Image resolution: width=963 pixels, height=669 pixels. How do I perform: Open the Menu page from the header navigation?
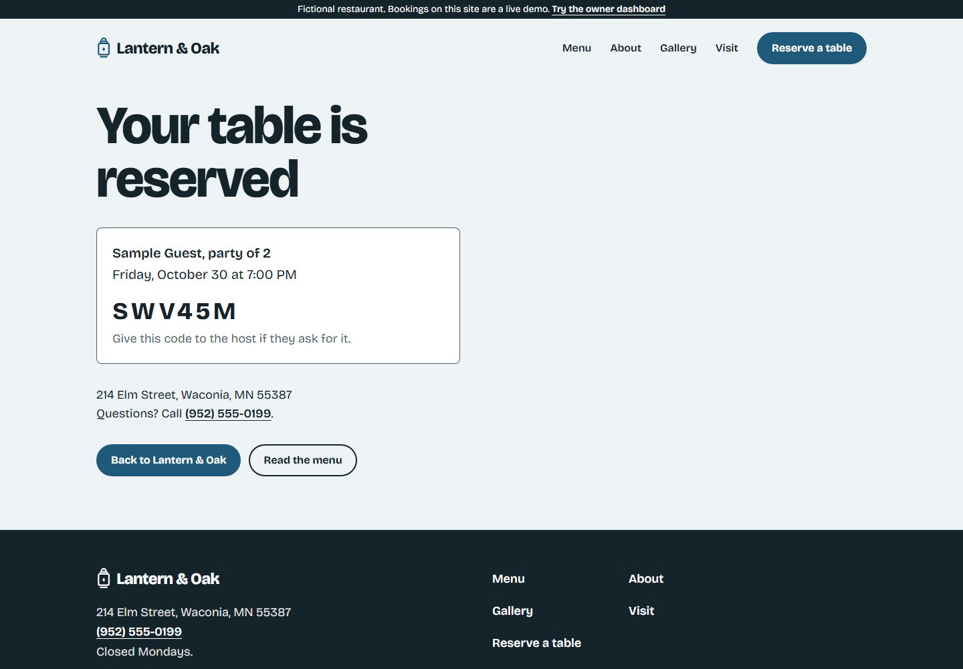(576, 48)
